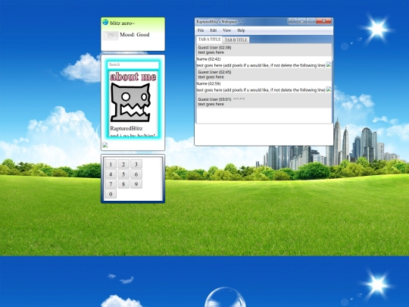Click keypad button 5

[x=123, y=174]
